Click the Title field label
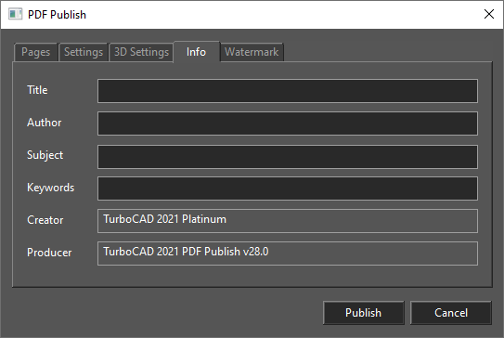 (37, 90)
